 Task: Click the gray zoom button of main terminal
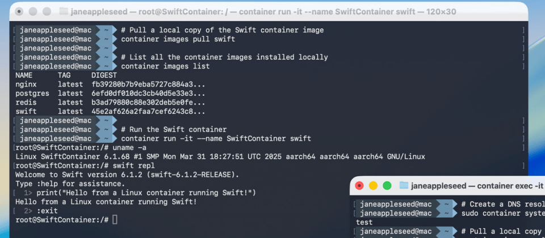(x=47, y=11)
